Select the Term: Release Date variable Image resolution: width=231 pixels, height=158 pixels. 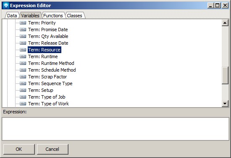coord(48,43)
